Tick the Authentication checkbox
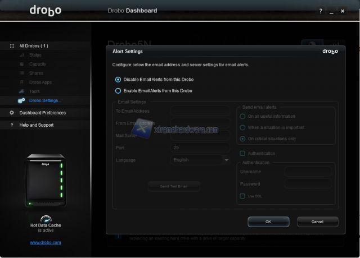 (x=242, y=153)
